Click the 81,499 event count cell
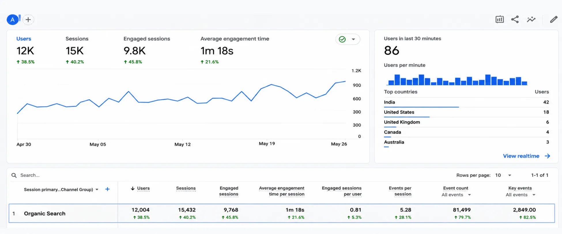This screenshot has width=562, height=234. (x=462, y=210)
